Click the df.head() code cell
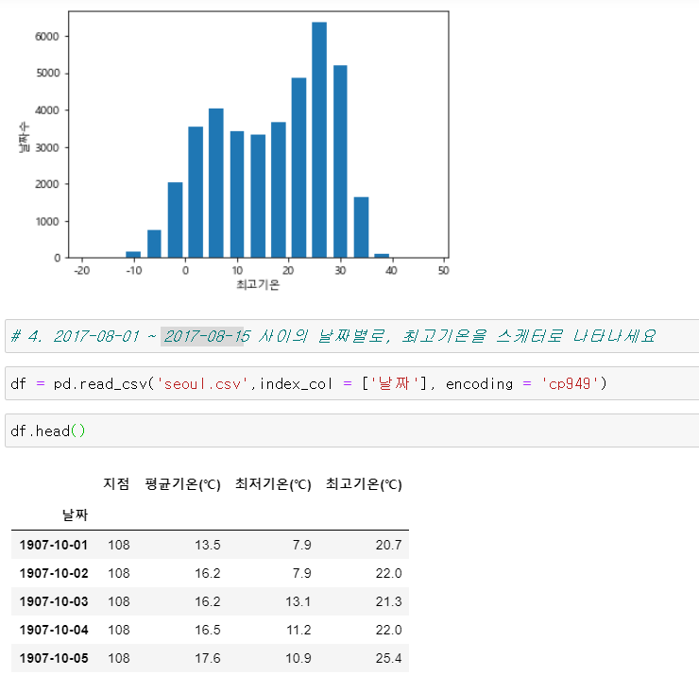The width and height of the screenshot is (699, 675). [x=351, y=430]
